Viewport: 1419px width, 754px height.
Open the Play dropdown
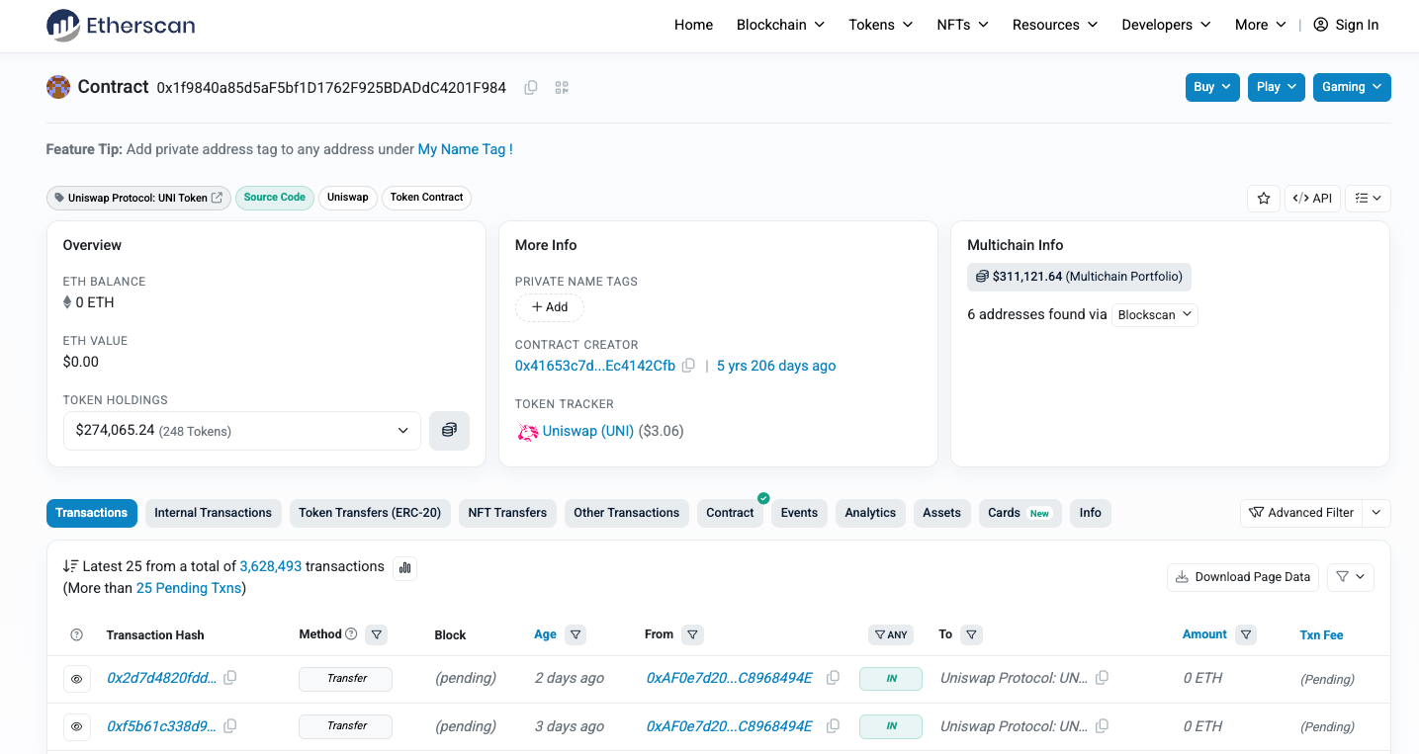click(x=1277, y=87)
